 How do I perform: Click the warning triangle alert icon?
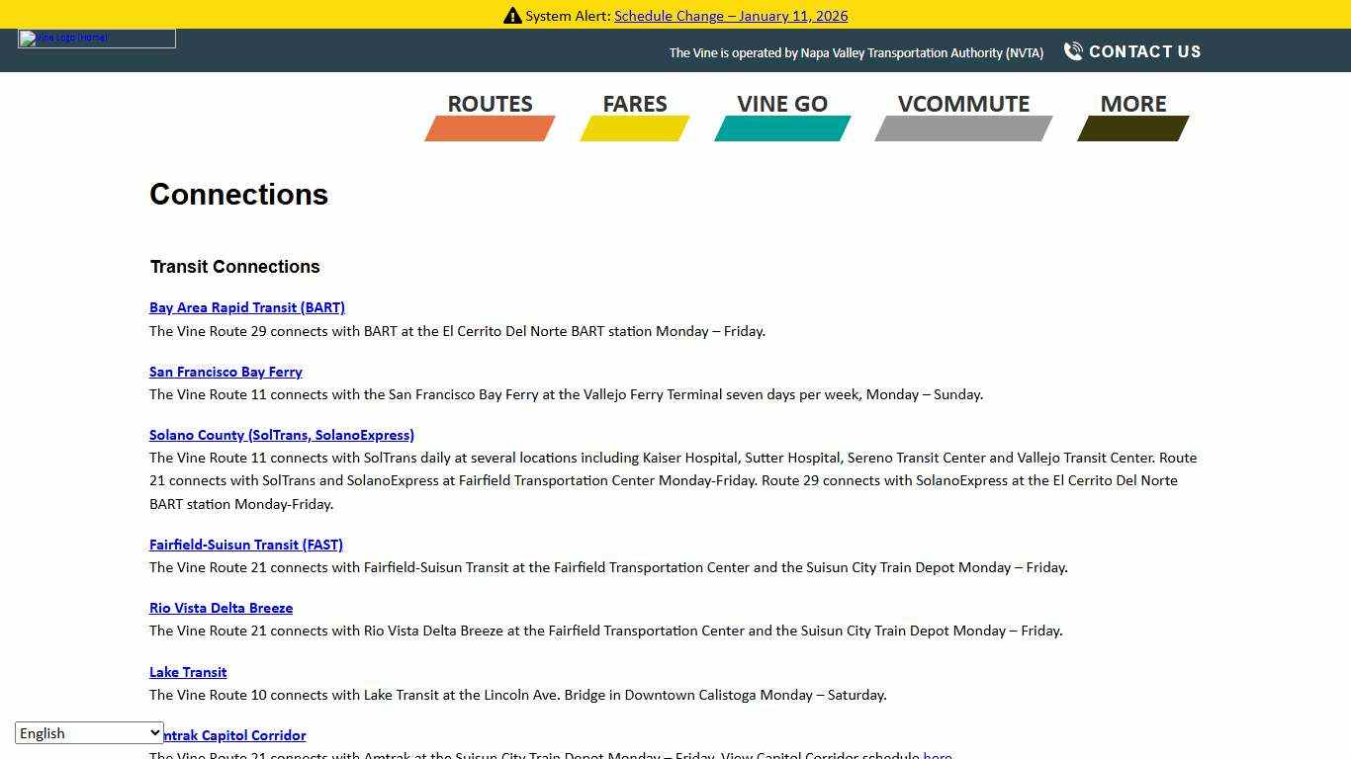(x=512, y=16)
